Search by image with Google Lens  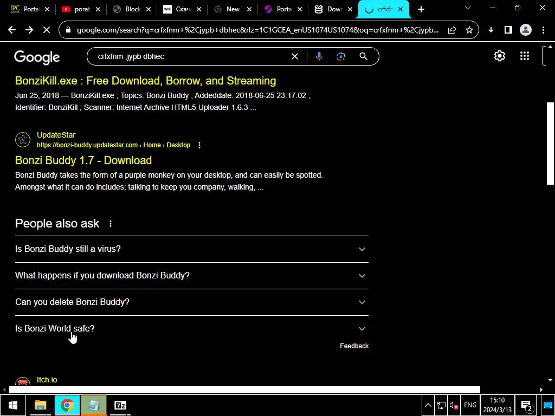(x=341, y=56)
